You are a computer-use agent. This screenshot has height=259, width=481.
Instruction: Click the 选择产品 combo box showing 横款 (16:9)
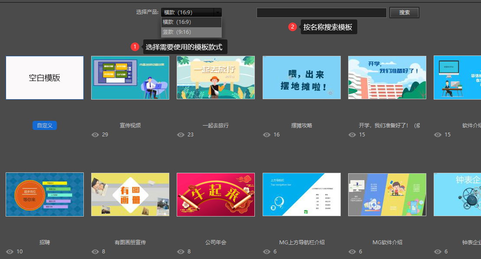(x=191, y=12)
